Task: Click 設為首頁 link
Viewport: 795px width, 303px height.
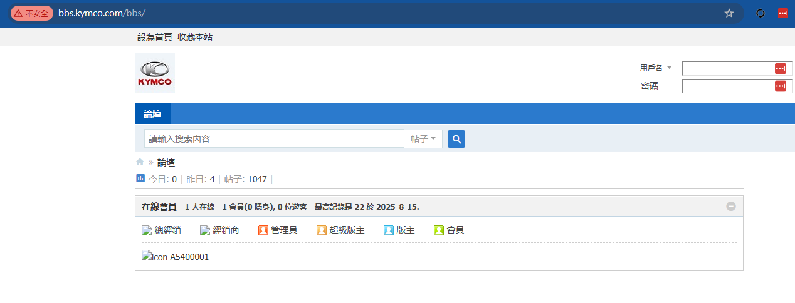Action: coord(155,37)
